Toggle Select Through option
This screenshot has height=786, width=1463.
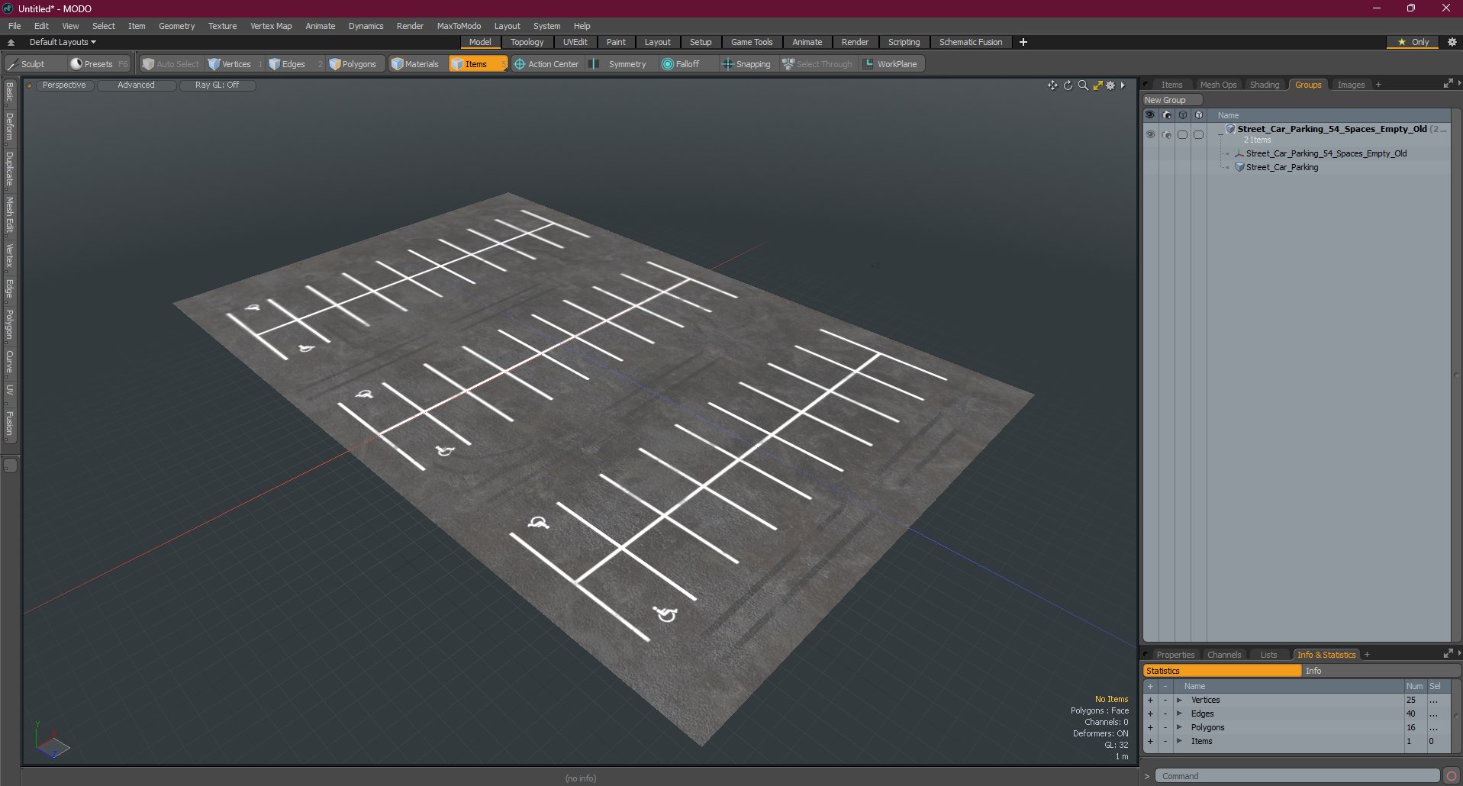coord(817,64)
